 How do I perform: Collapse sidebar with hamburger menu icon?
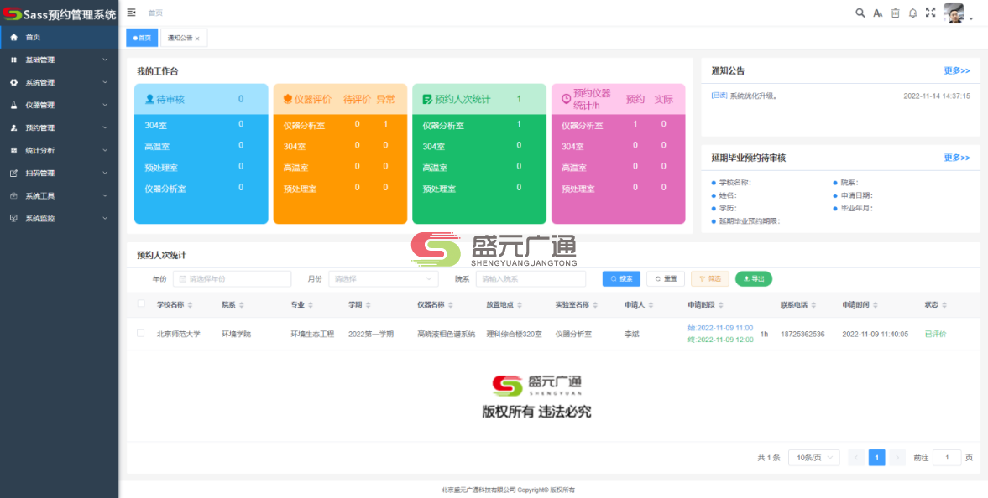(131, 13)
